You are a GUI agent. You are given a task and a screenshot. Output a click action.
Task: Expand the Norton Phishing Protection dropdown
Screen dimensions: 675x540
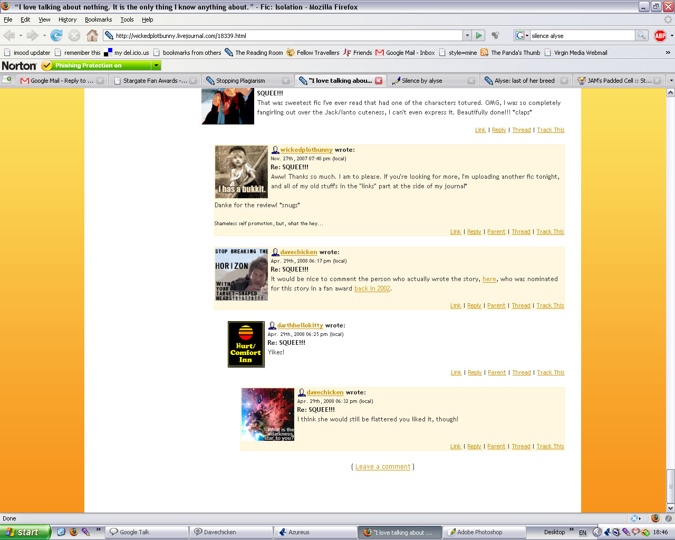point(156,65)
